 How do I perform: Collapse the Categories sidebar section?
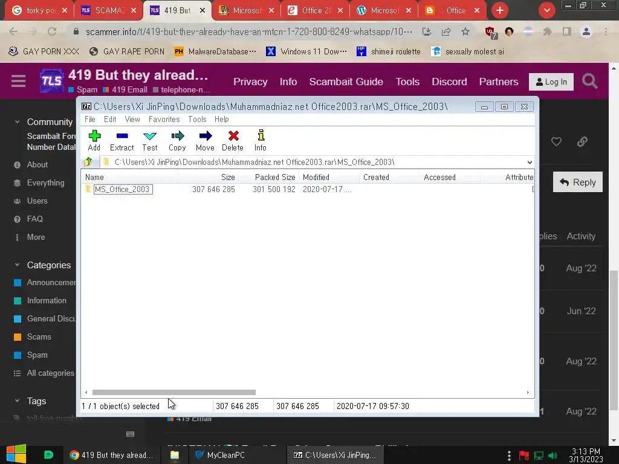pos(17,265)
